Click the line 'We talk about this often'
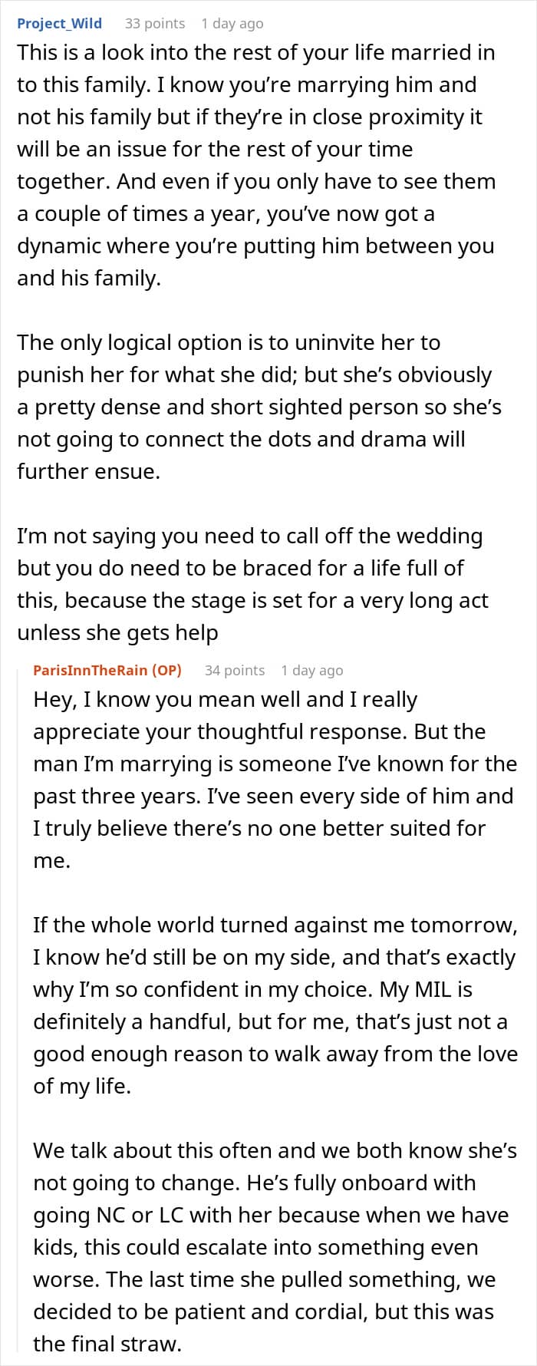Viewport: 537px width, 1366px height. click(275, 1150)
